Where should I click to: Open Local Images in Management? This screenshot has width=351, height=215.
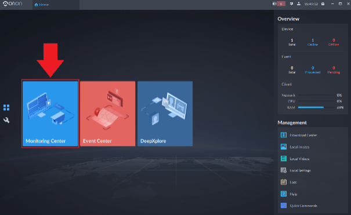click(x=299, y=147)
